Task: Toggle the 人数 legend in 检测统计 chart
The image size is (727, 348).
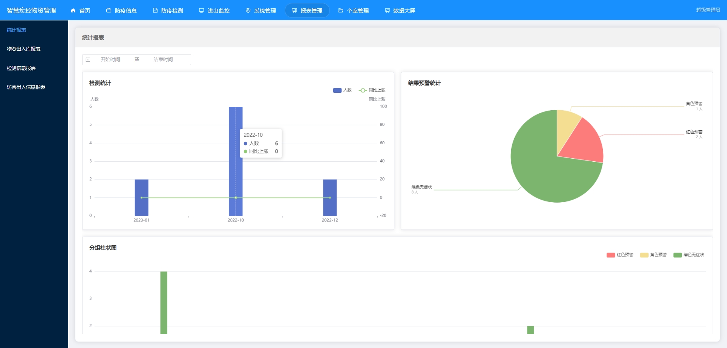Action: point(342,90)
